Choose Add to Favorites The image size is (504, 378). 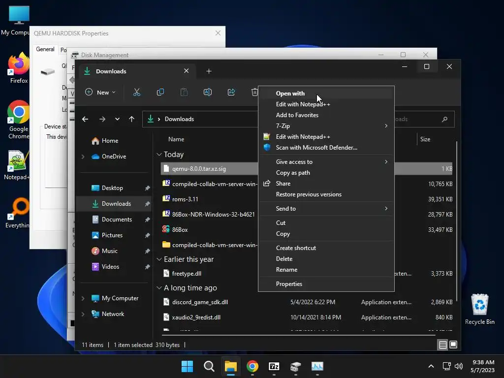pos(326,115)
